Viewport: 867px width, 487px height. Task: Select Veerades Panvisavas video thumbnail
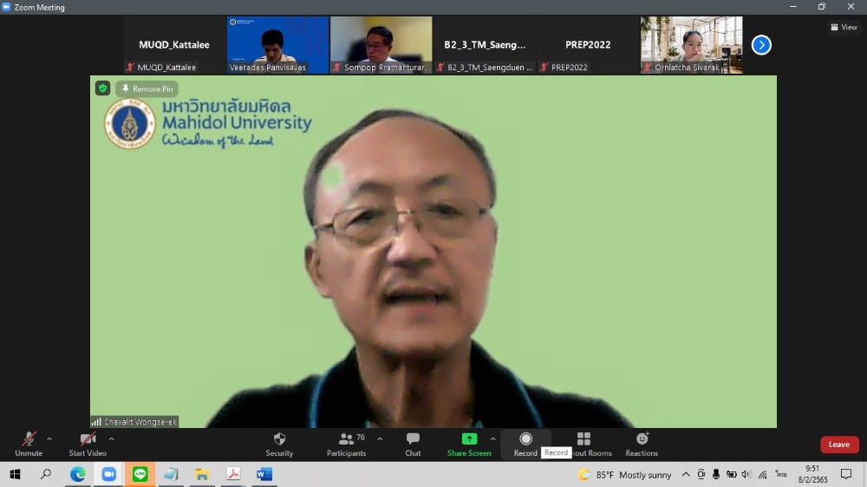coord(277,44)
